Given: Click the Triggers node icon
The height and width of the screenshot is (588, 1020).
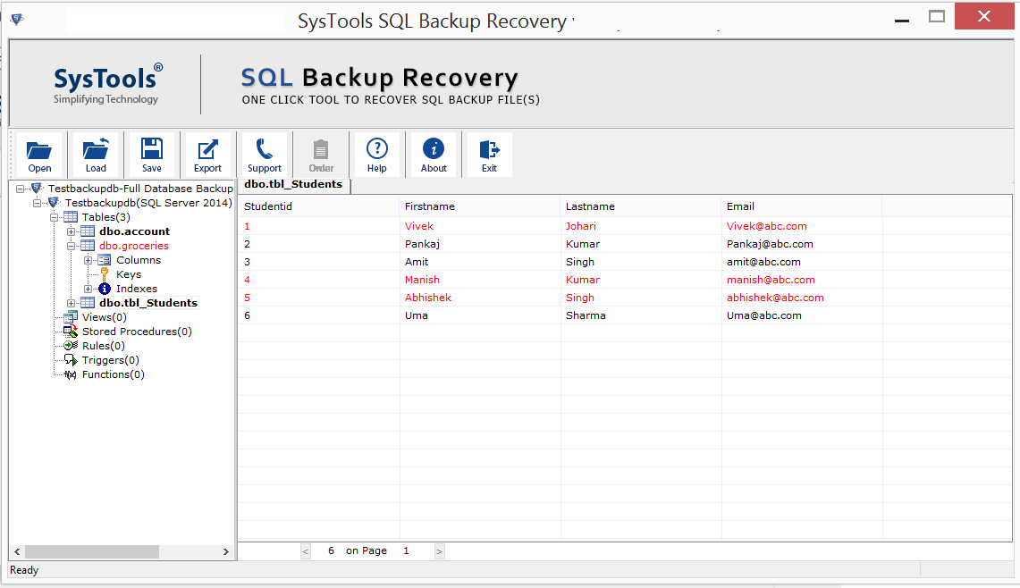Looking at the screenshot, I should [71, 360].
